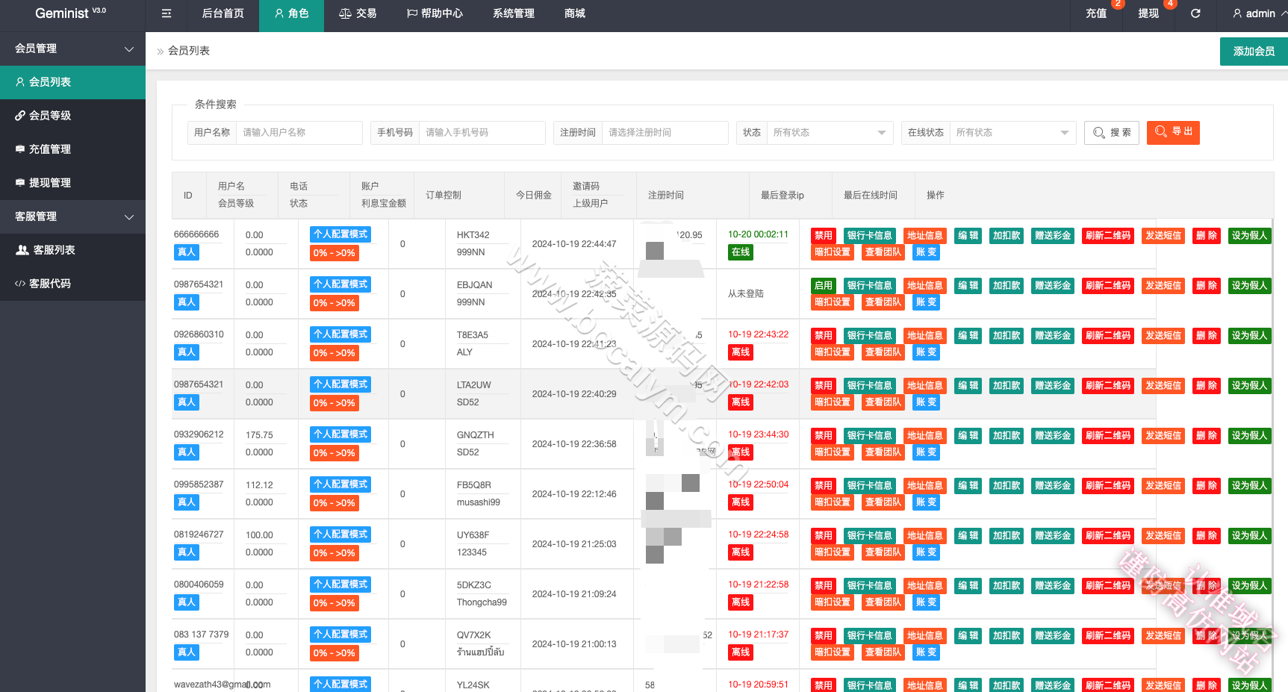1288x692 pixels.
Task: Open the 状态 dropdown filter
Action: 830,132
